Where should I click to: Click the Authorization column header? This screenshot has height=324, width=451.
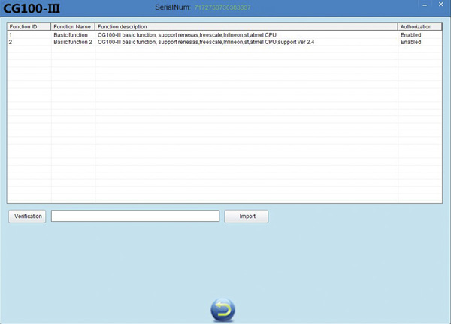[x=419, y=27]
